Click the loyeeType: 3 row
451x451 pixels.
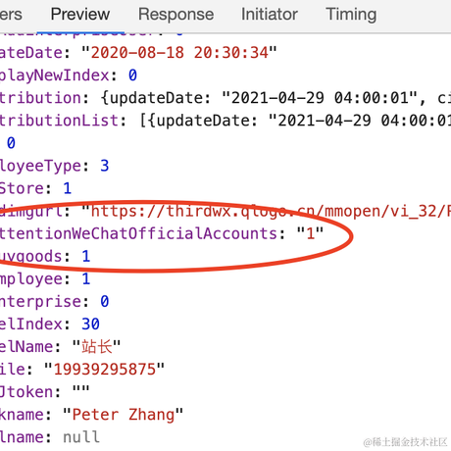point(54,166)
